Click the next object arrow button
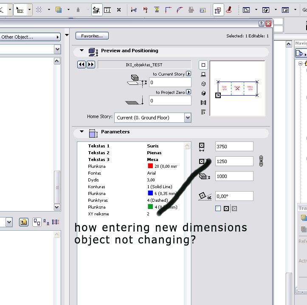 pyautogui.click(x=91, y=65)
